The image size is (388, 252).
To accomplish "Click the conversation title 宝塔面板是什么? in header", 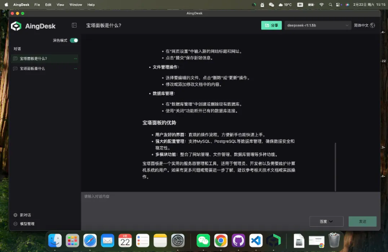I will pyautogui.click(x=104, y=25).
